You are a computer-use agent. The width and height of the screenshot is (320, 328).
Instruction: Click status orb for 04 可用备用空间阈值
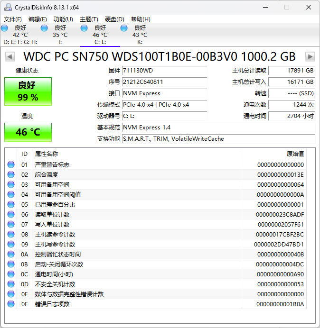pyautogui.click(x=11, y=194)
